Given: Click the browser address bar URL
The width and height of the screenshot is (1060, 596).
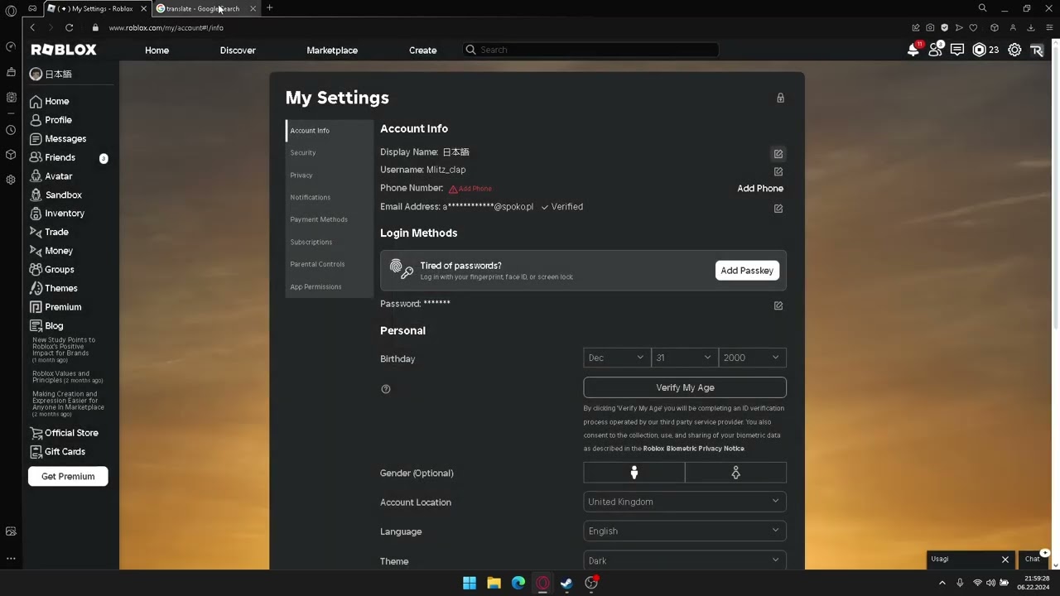Looking at the screenshot, I should (166, 27).
